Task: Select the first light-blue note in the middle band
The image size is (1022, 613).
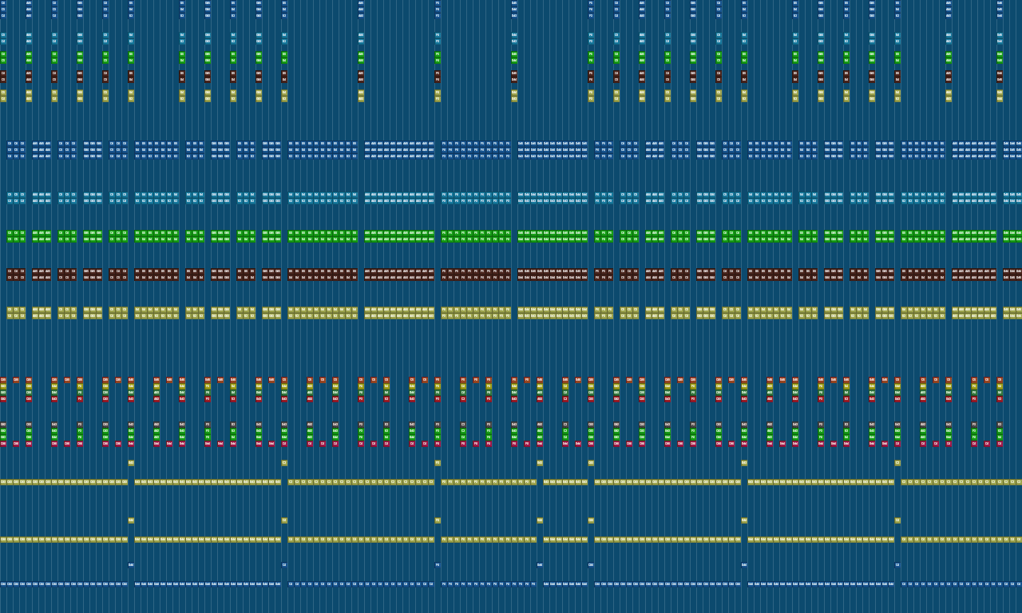Action: click(10, 195)
